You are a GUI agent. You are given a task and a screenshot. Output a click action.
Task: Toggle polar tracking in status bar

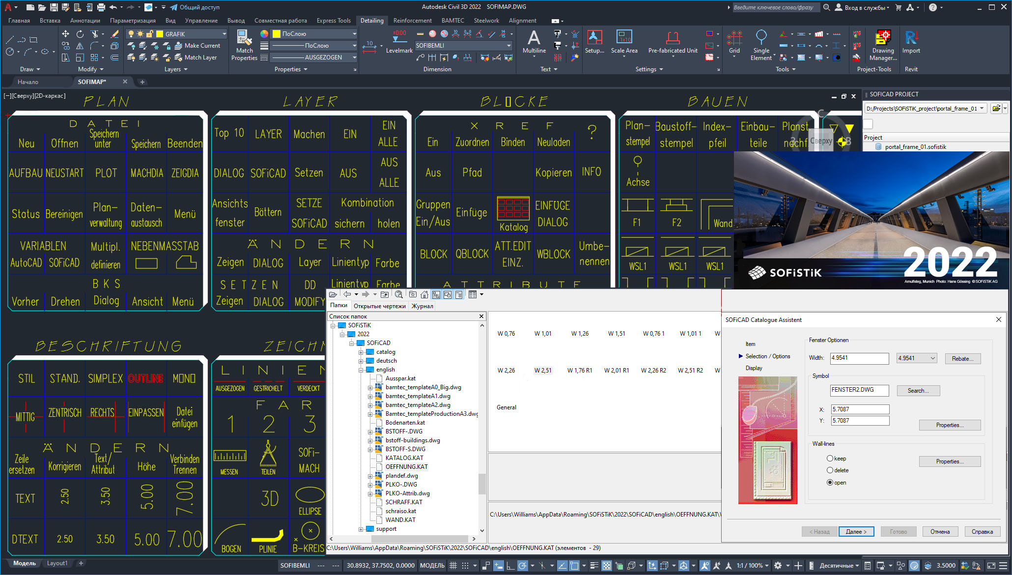[522, 566]
